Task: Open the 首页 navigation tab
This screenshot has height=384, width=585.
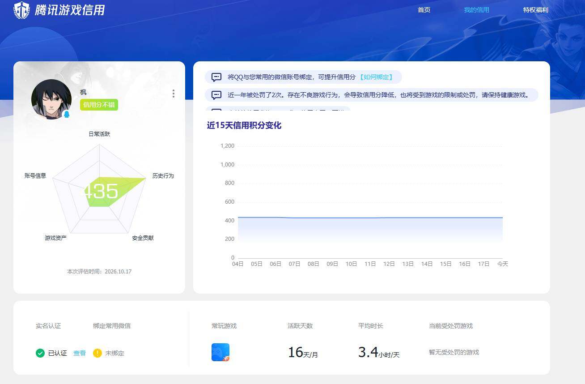Action: 424,10
